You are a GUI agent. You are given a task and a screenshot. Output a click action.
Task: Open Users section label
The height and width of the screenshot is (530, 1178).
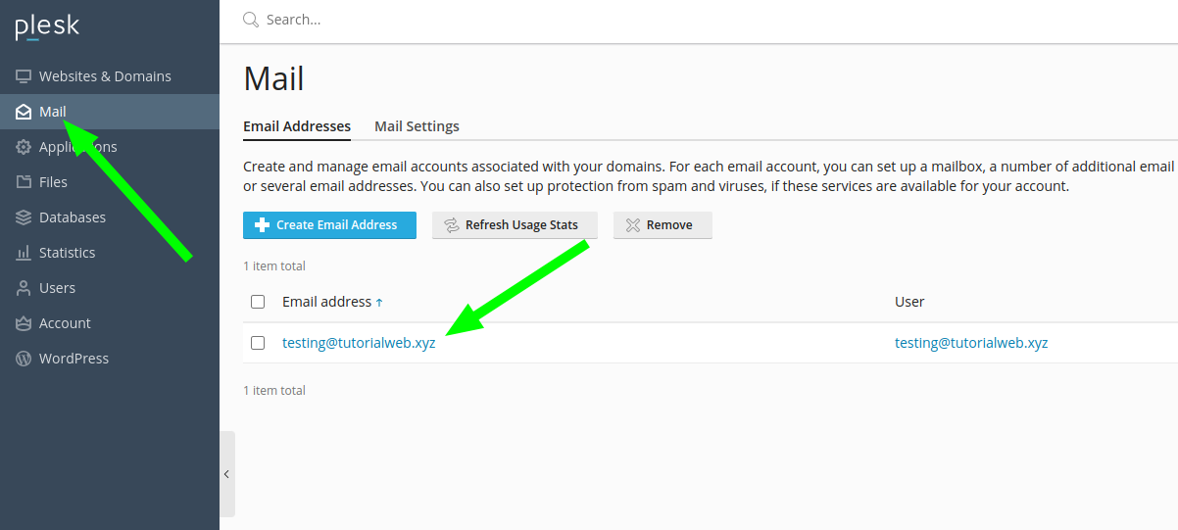[57, 288]
